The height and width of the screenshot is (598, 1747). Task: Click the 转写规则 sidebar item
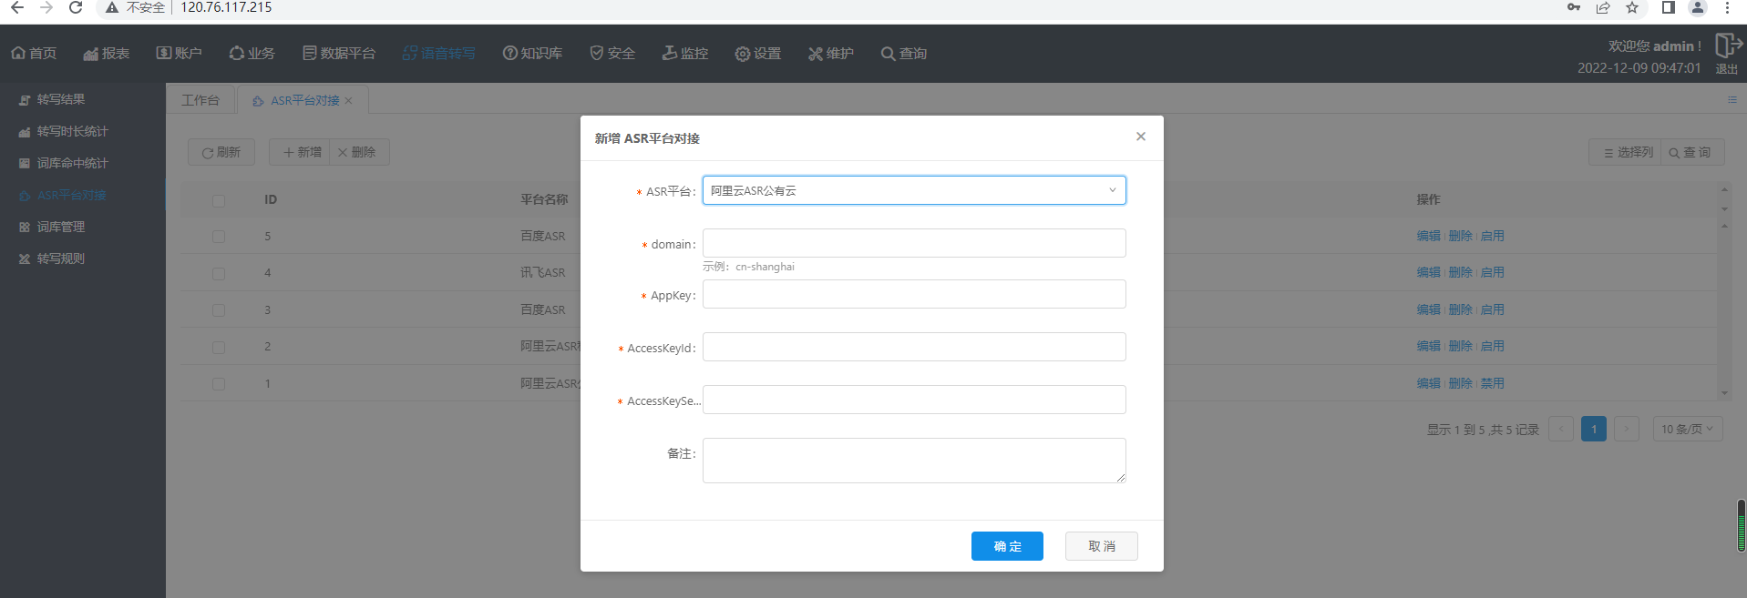(60, 258)
